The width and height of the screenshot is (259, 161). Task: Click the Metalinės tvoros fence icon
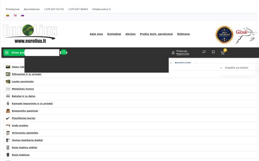coord(8,89)
